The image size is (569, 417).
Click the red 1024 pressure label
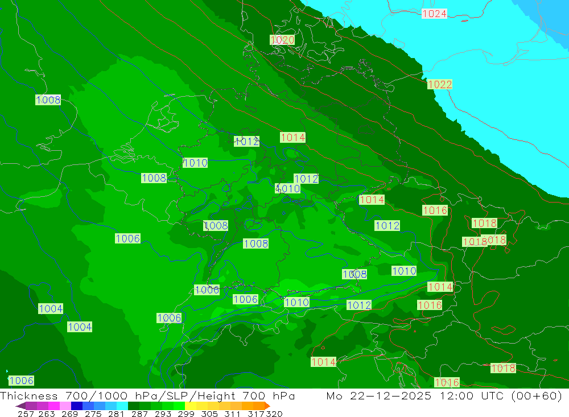pos(434,14)
